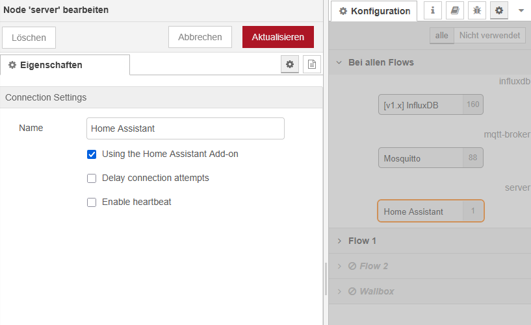The width and height of the screenshot is (531, 325).
Task: Open the debug messages bug icon
Action: click(477, 10)
